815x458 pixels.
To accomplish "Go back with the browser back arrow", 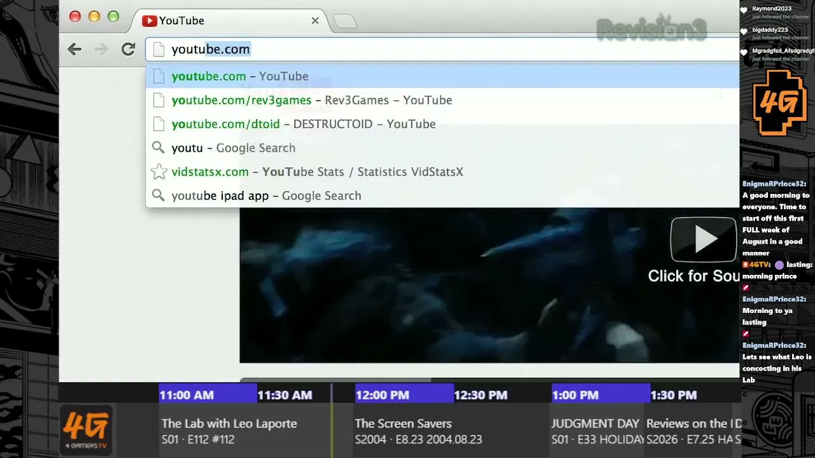I will pos(74,50).
